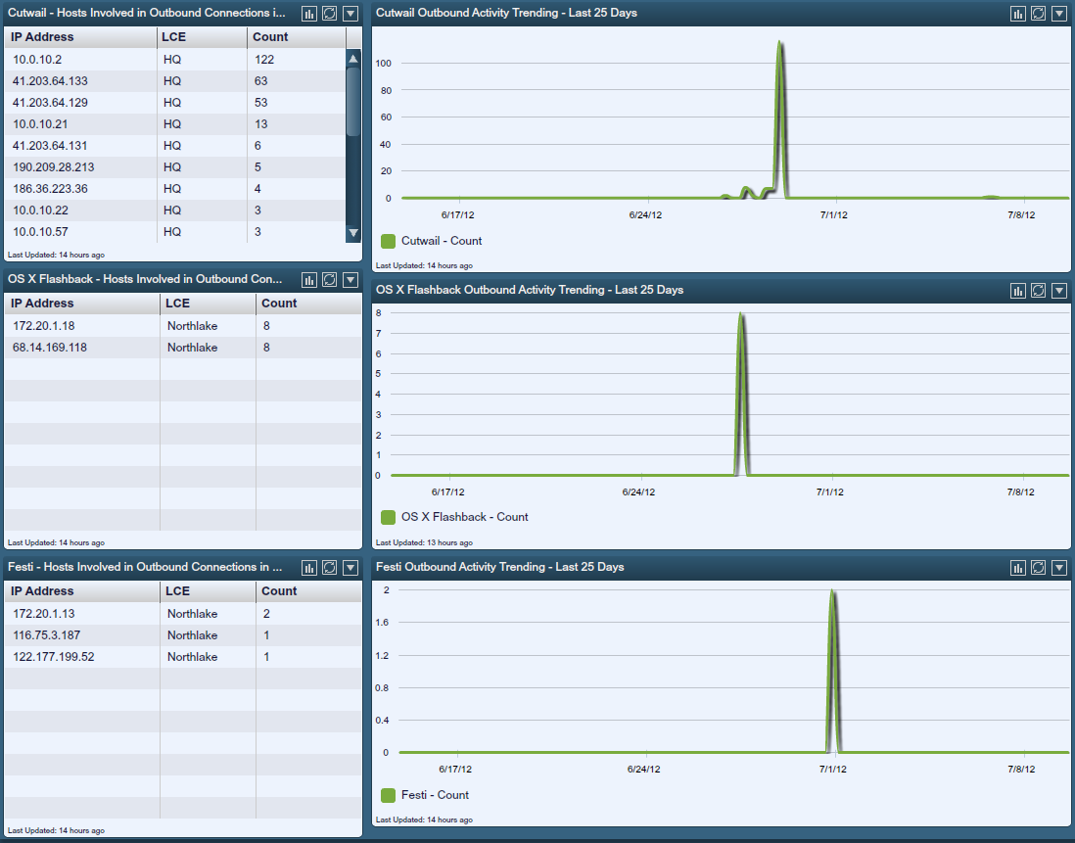Select IP 10.0.10.57 in Cutwail table
This screenshot has width=1075, height=843.
[40, 232]
